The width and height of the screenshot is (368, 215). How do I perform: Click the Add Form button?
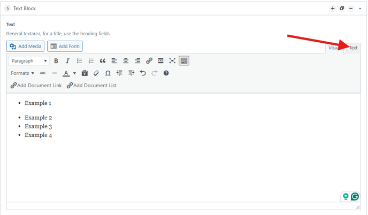65,46
